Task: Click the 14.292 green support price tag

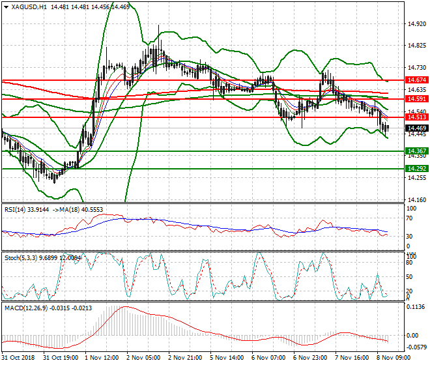Action: point(416,168)
